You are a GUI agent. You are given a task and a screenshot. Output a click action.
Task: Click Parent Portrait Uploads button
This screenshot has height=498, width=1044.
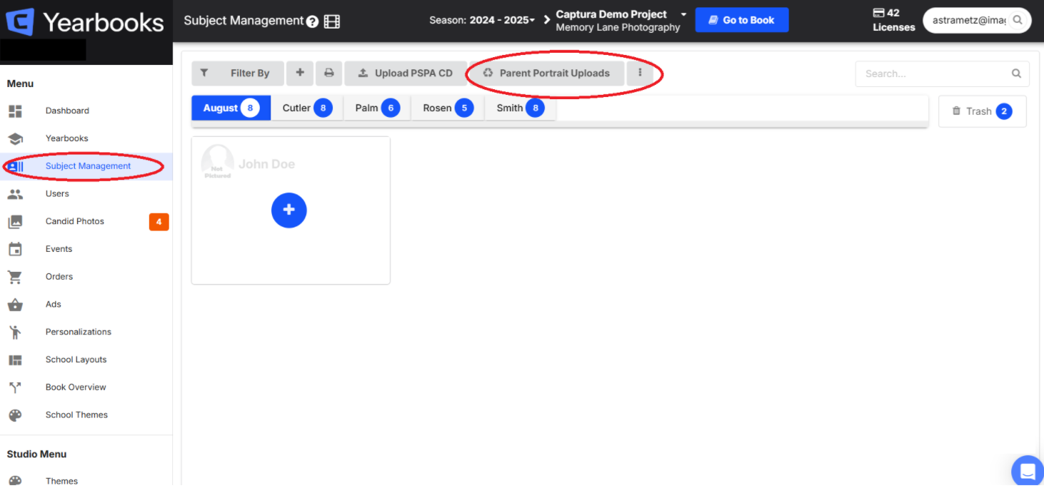coord(546,73)
